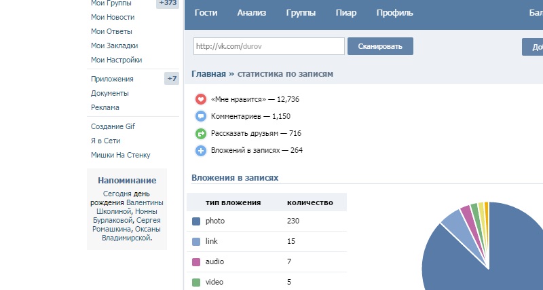Click the +373 groups counter badge
543x290 pixels.
(x=168, y=3)
